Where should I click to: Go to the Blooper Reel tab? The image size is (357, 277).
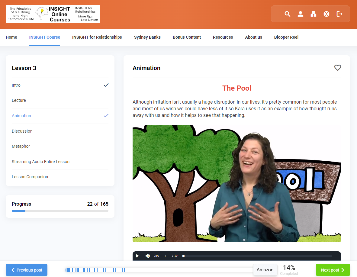pyautogui.click(x=286, y=37)
